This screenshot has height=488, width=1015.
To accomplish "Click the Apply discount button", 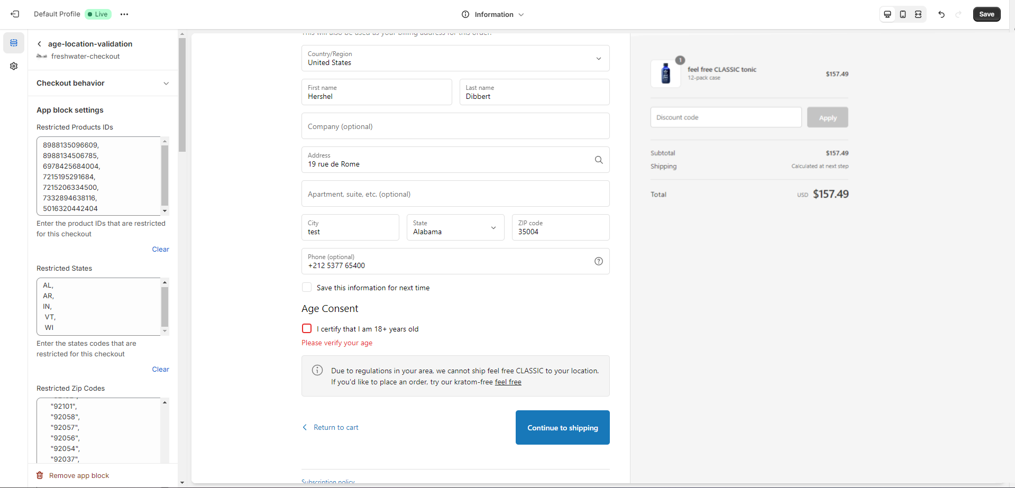I will coord(828,117).
